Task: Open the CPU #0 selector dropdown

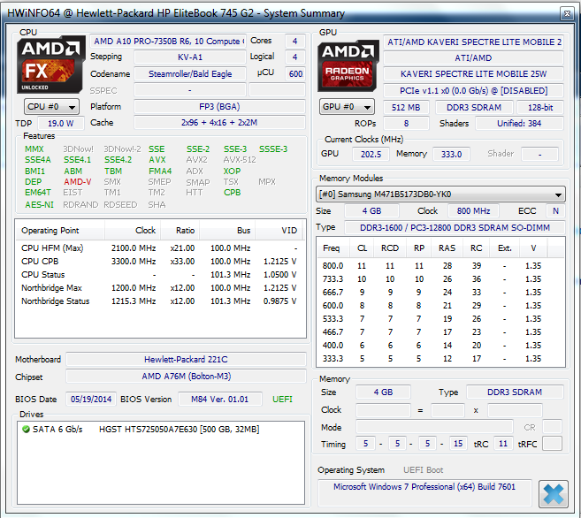Action: (x=50, y=107)
